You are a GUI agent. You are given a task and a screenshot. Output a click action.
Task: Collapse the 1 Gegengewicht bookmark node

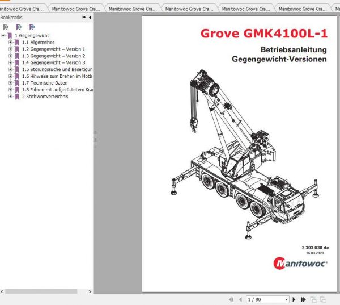pos(3,35)
